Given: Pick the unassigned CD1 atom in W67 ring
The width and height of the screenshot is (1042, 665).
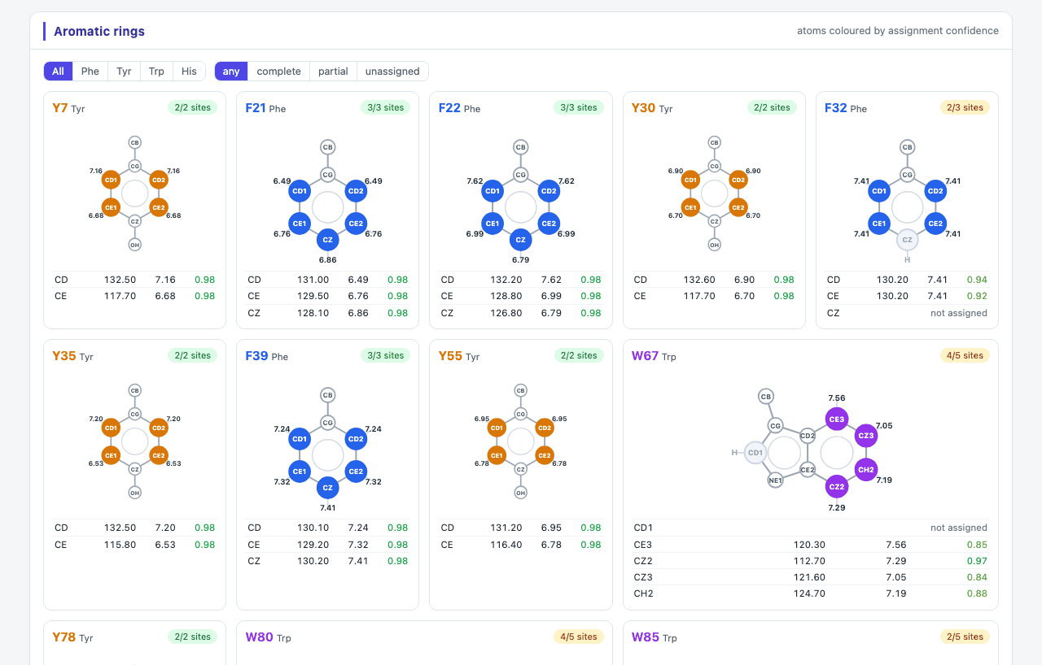Looking at the screenshot, I should [x=755, y=453].
